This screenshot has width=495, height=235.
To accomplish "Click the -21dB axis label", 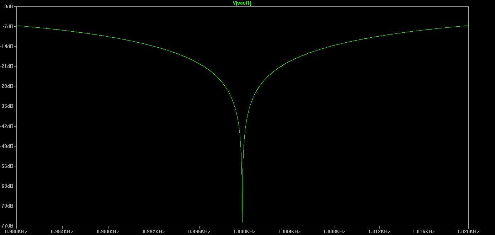I will pos(7,66).
